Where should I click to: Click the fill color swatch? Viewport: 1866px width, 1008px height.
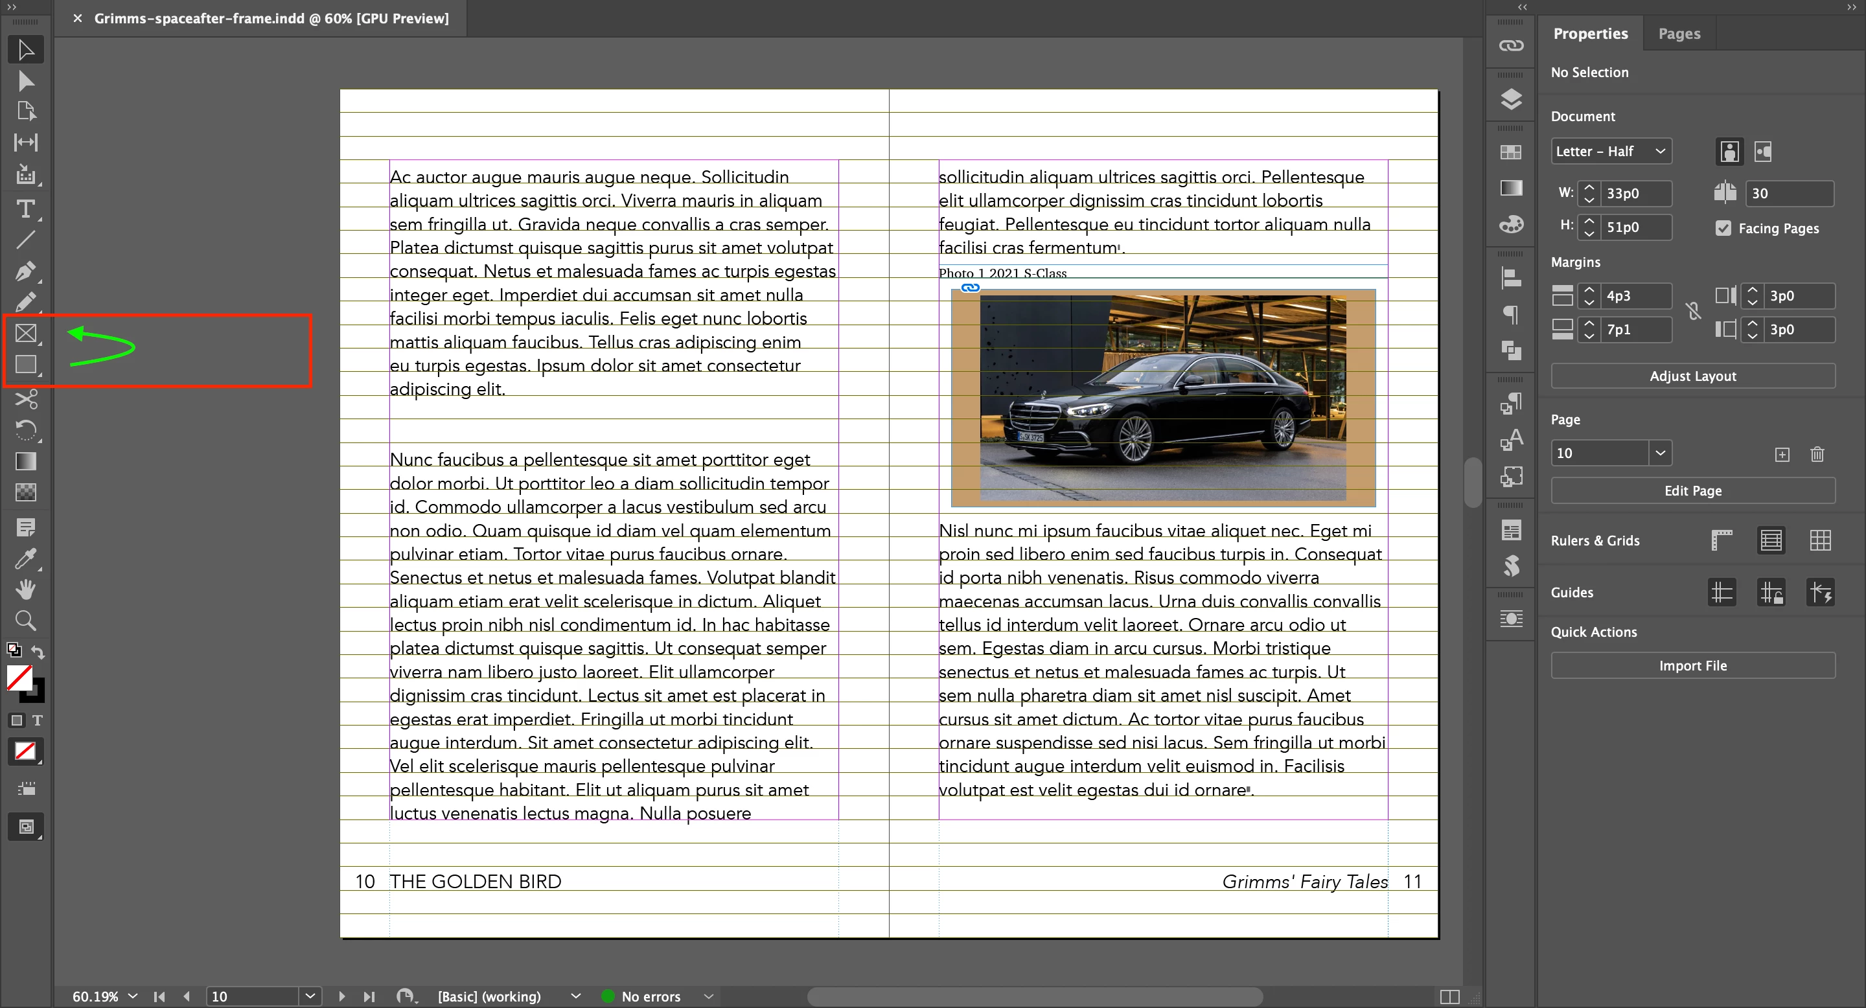(x=19, y=678)
